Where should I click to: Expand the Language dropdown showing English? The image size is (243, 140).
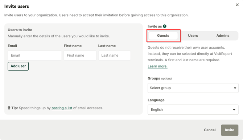pos(193,110)
